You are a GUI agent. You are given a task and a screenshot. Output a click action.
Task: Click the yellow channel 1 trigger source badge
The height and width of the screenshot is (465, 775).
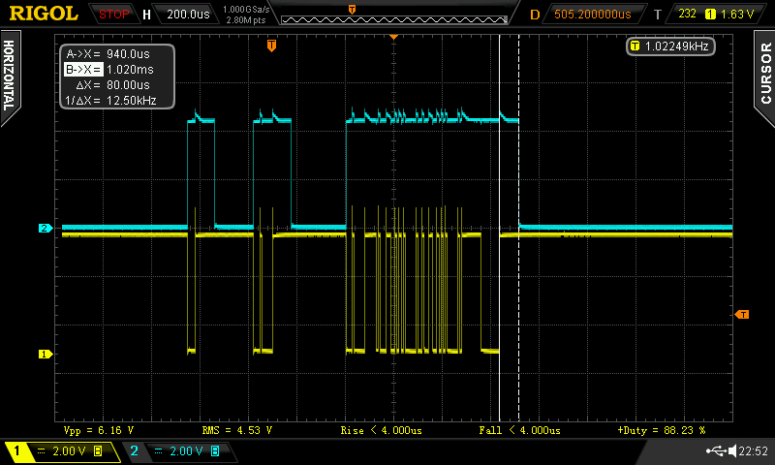710,15
